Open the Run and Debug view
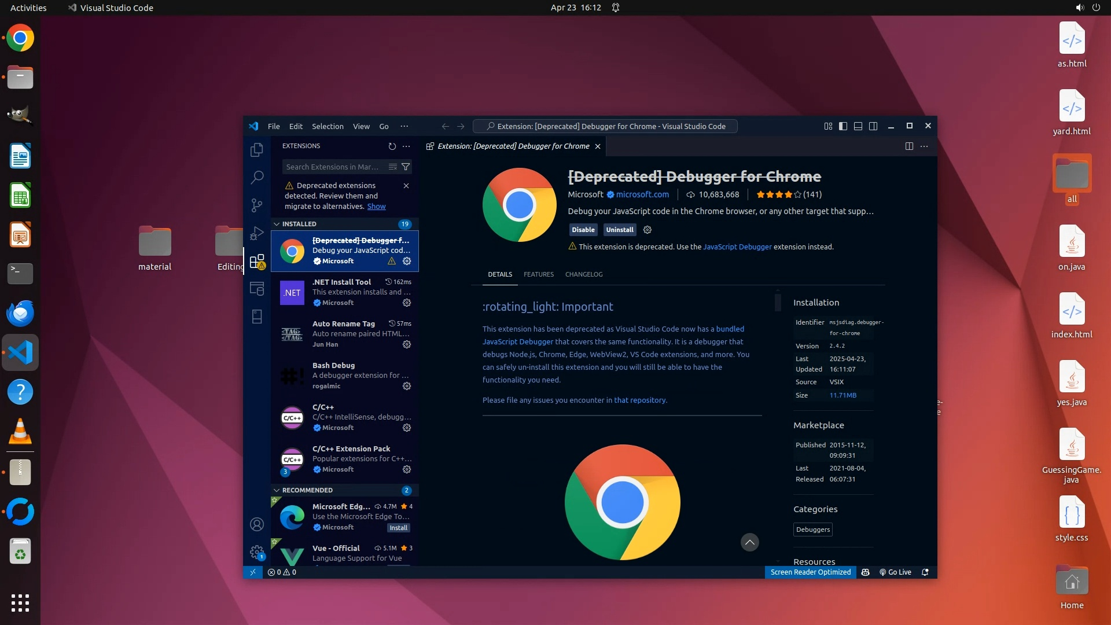This screenshot has height=625, width=1111. (x=257, y=233)
